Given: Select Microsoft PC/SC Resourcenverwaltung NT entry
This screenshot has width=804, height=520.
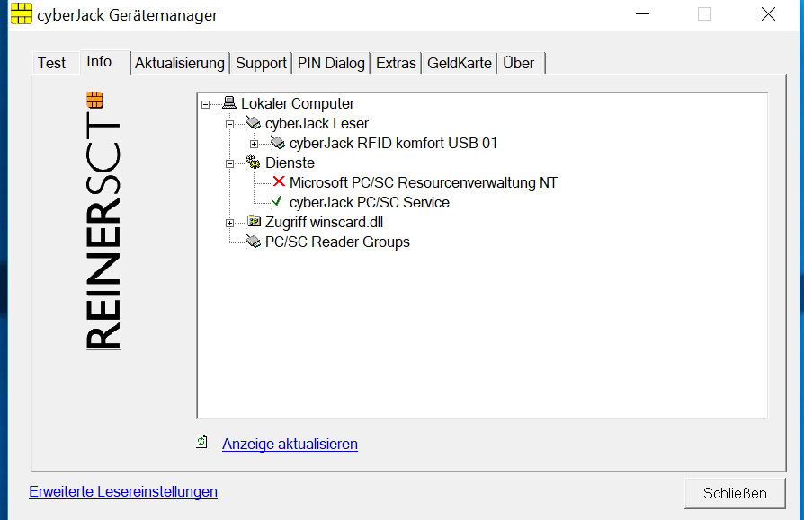Looking at the screenshot, I should coord(423,182).
